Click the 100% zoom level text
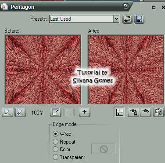Screen dimensions: 165x163 click(x=37, y=113)
